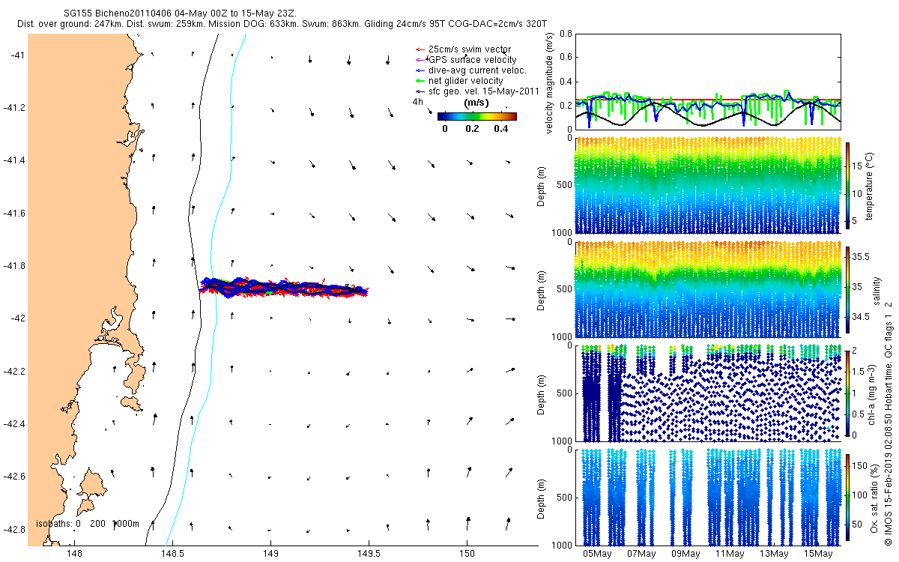Image resolution: width=899 pixels, height=562 pixels.
Task: Click the temperature colorbar
Action: pos(847,187)
